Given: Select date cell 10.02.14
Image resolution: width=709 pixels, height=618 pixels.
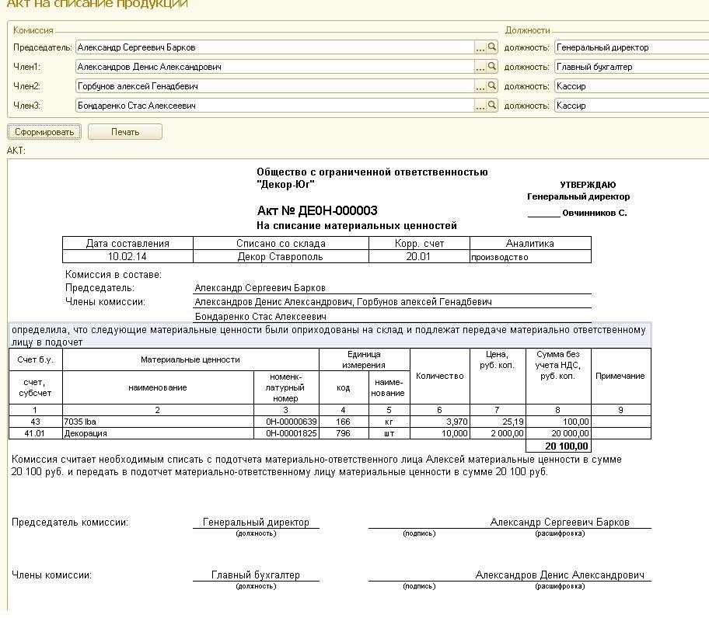Looking at the screenshot, I should tap(127, 256).
